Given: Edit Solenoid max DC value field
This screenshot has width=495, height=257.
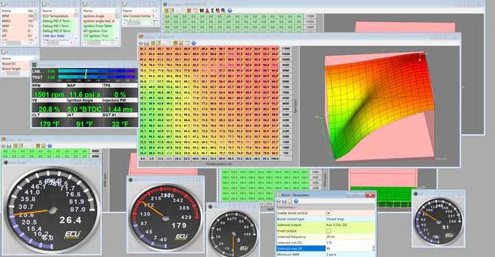Looking at the screenshot, I should tap(349, 249).
